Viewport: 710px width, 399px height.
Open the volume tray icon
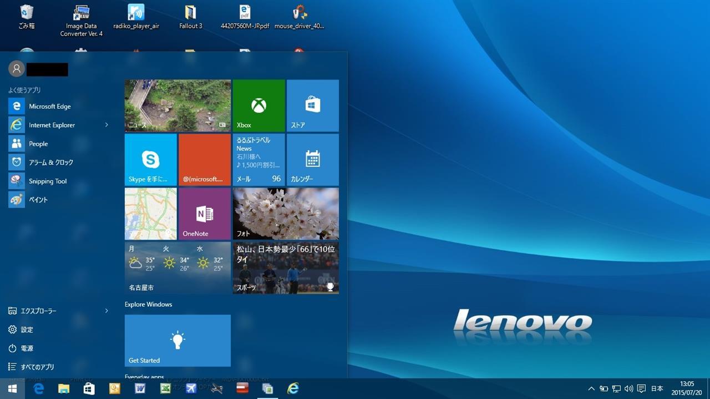(x=628, y=389)
